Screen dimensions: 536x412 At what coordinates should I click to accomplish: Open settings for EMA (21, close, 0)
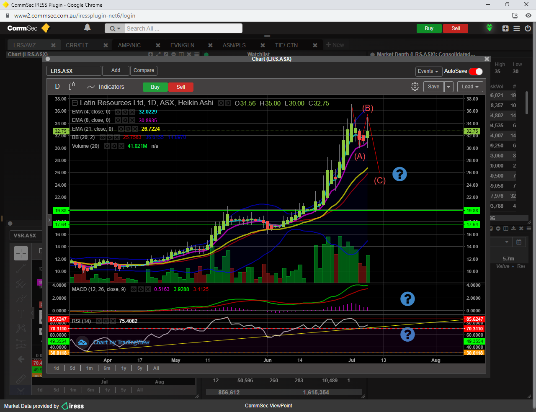pos(128,129)
